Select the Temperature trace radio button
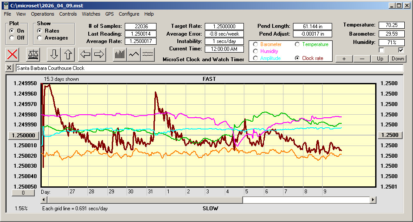 297,44
